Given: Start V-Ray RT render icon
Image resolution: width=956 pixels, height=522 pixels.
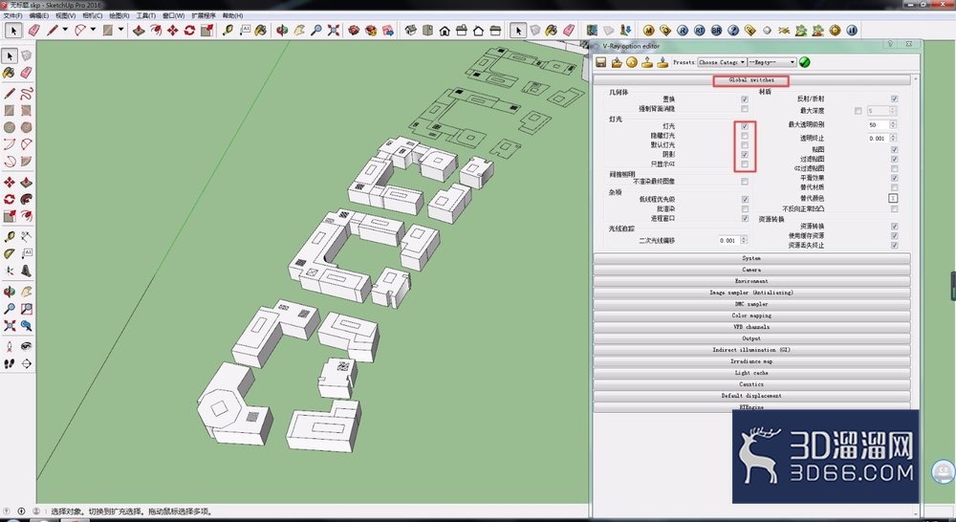Looking at the screenshot, I should click(x=700, y=30).
